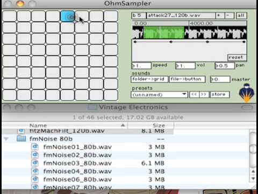Sort Finder list by Name column
Screen dimensions: 258x194
point(64,126)
